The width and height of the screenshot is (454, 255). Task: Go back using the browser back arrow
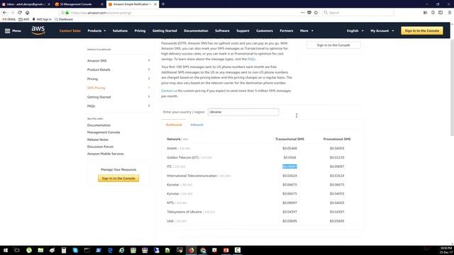point(5,13)
